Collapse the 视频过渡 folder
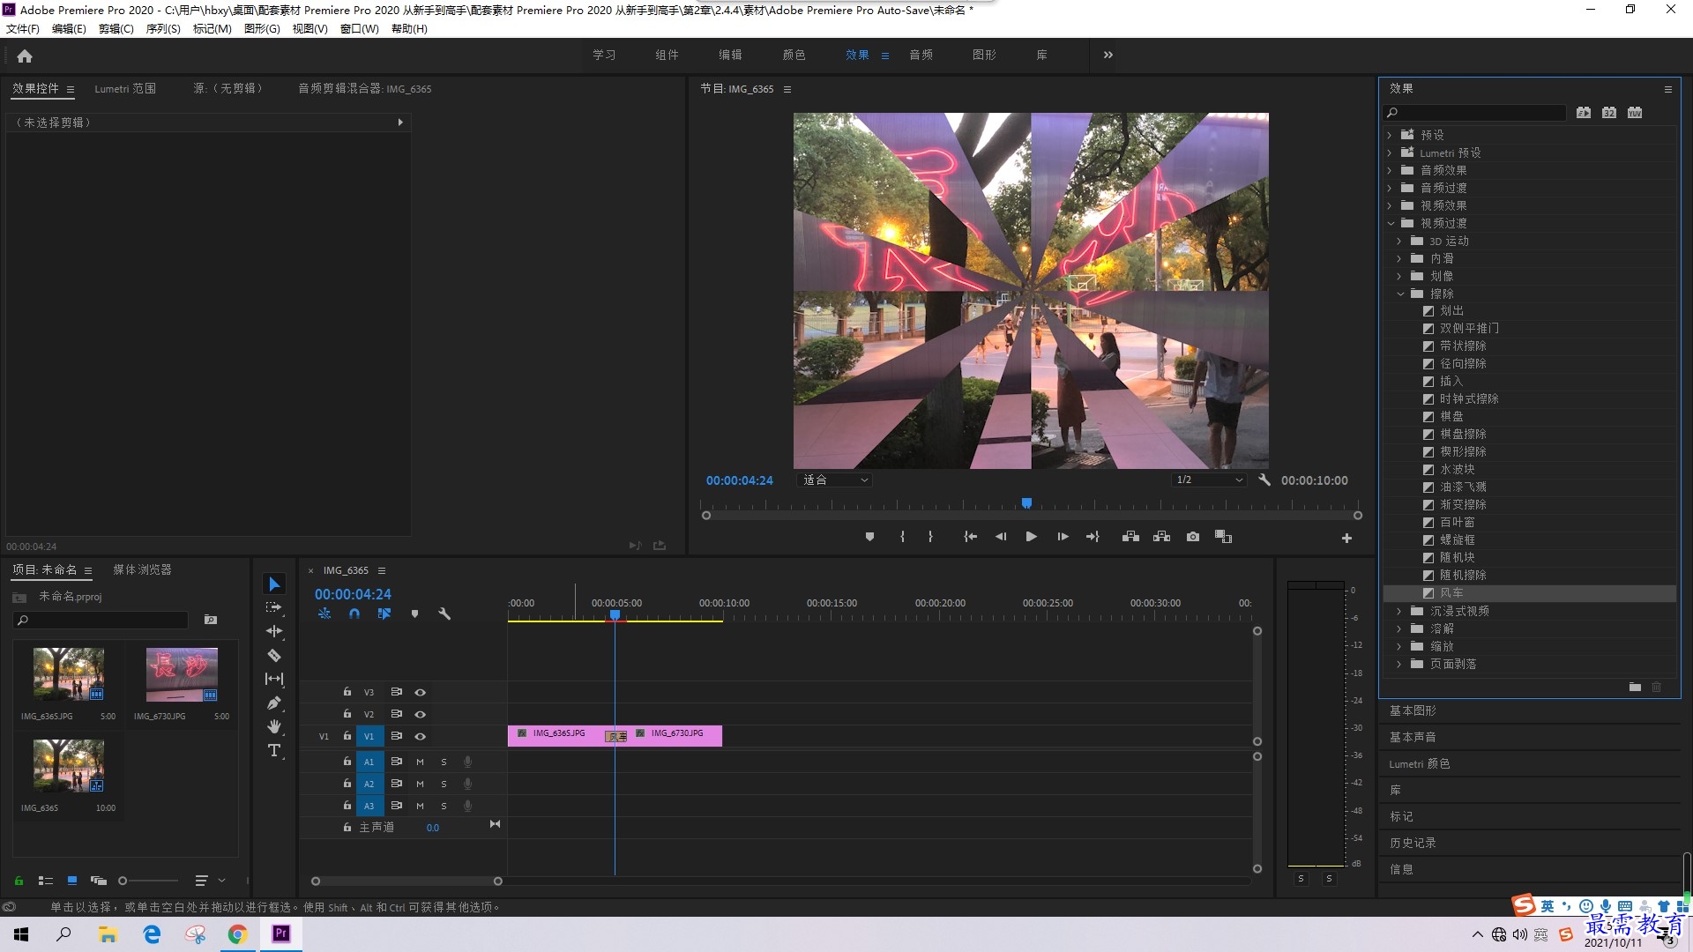This screenshot has height=952, width=1693. point(1390,223)
